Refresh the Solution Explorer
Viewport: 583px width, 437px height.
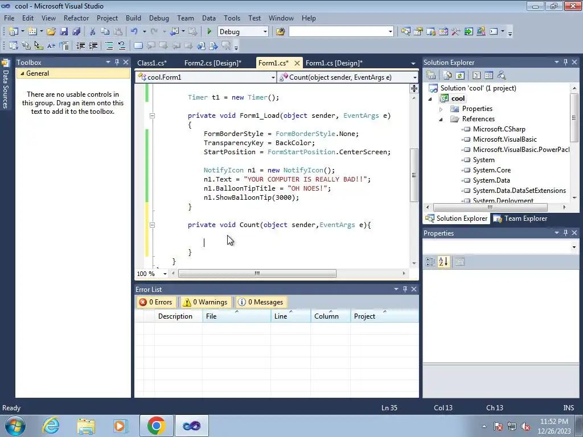460,76
